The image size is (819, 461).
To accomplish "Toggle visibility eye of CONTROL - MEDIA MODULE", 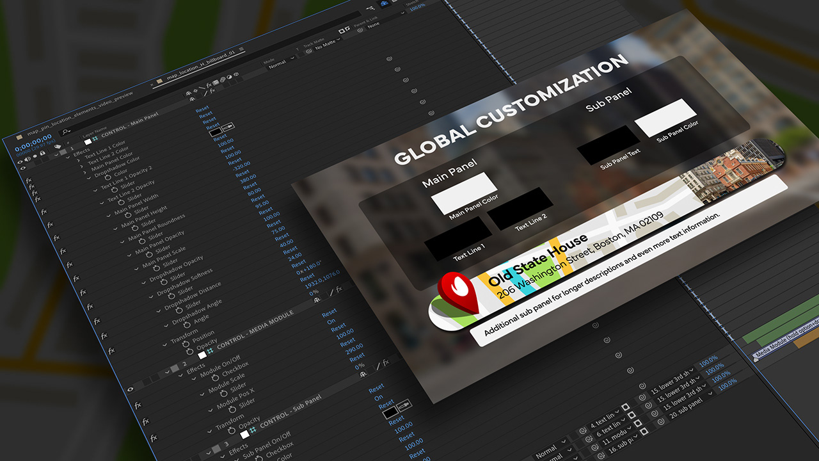I will click(130, 389).
